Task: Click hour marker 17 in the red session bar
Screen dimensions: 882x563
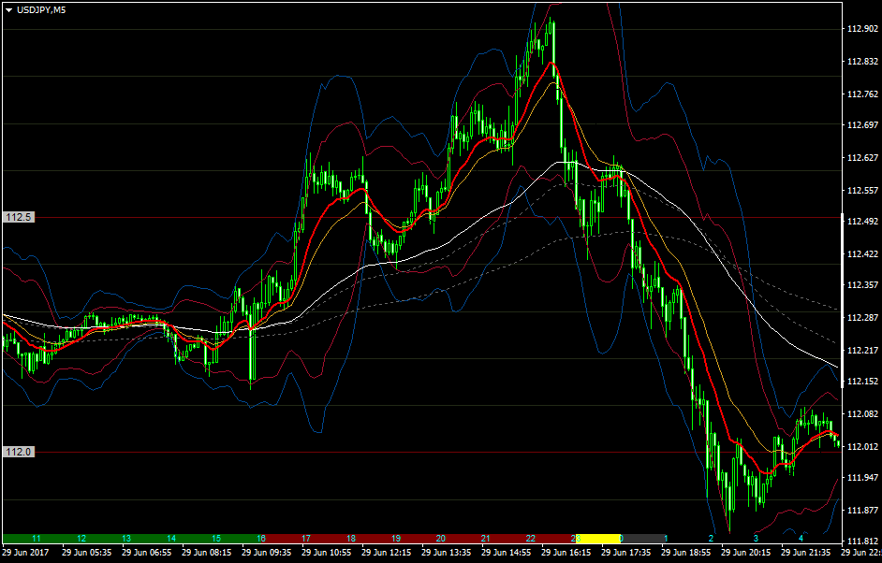Action: [306, 539]
